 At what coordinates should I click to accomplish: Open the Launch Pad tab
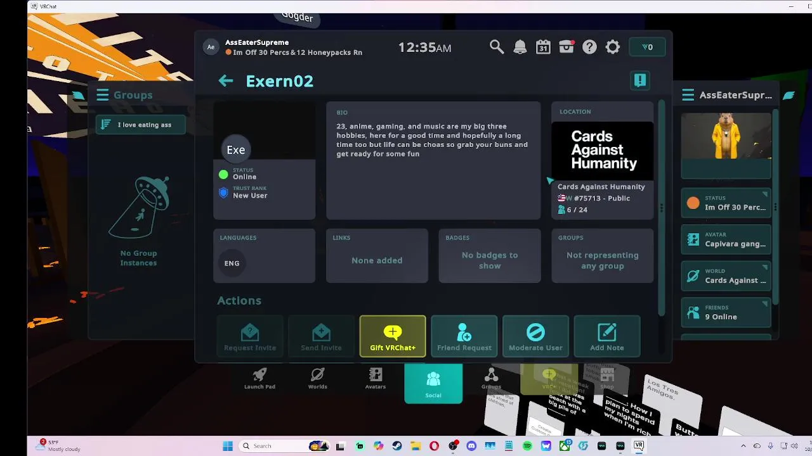(x=259, y=379)
